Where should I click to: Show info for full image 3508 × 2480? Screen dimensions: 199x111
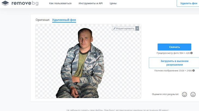tap(194, 71)
